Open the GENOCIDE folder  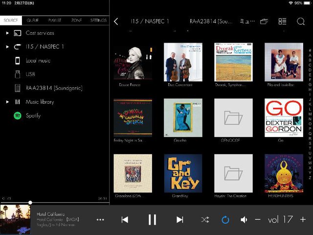[233, 117]
